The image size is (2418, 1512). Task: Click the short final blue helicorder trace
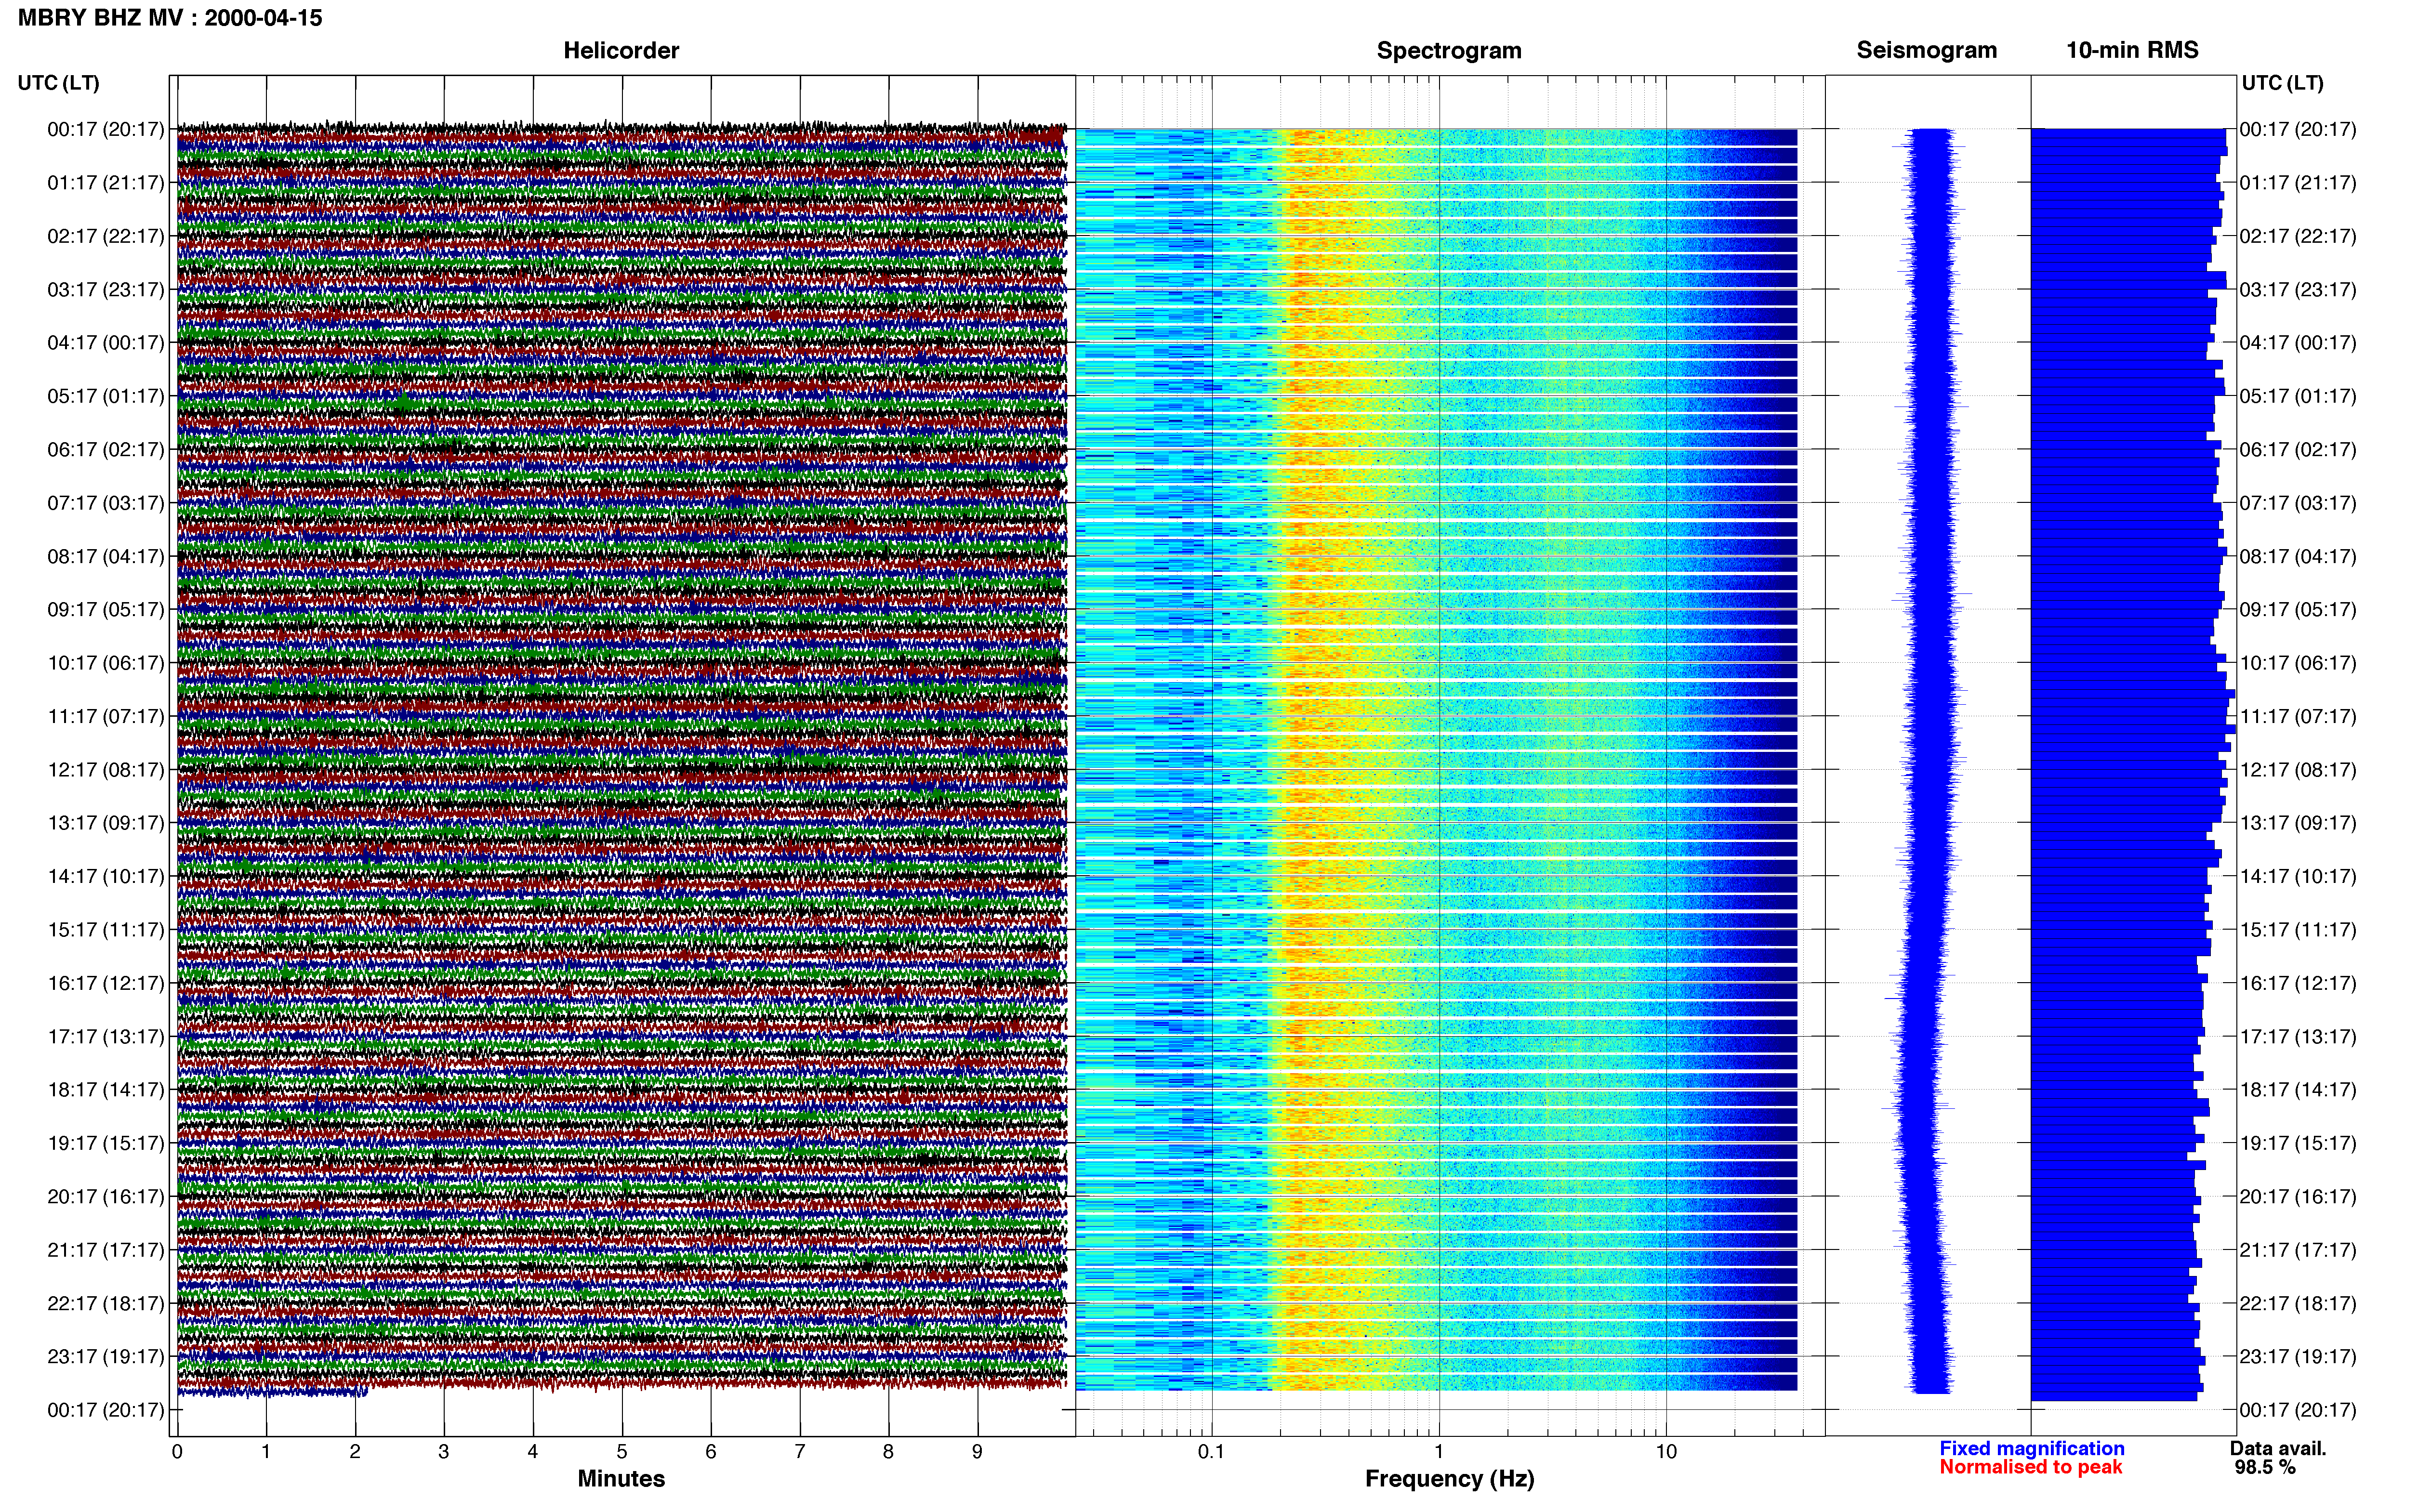point(272,1391)
